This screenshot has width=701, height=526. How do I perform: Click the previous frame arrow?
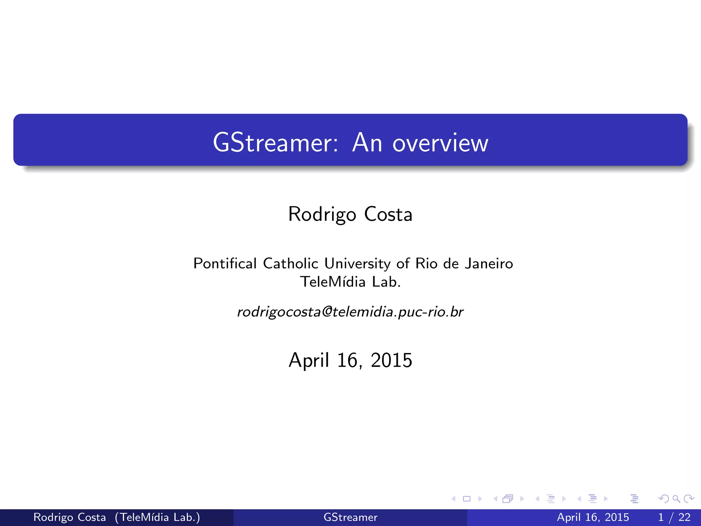click(495, 499)
